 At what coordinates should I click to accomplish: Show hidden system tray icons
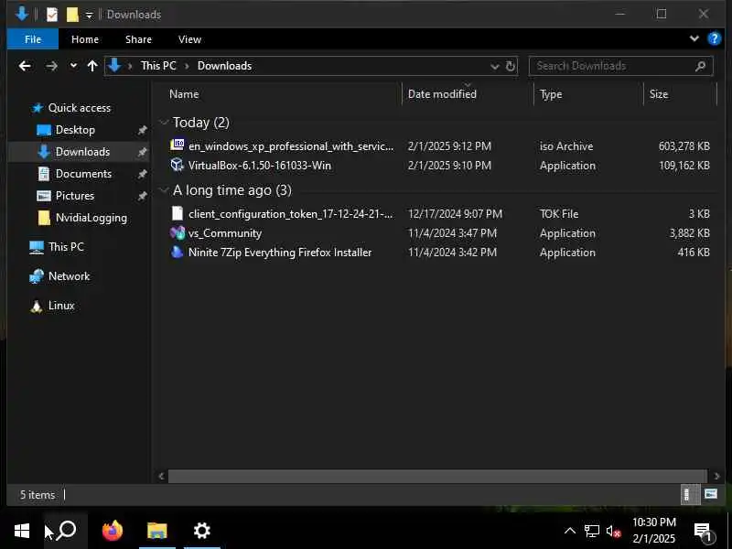(x=569, y=531)
